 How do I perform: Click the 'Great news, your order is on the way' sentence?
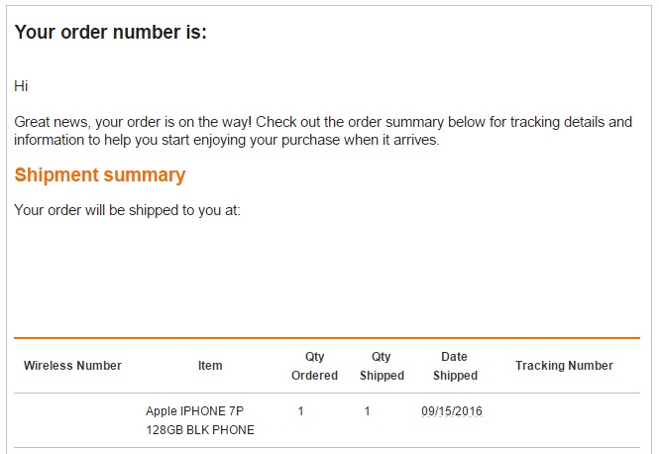[x=133, y=122]
